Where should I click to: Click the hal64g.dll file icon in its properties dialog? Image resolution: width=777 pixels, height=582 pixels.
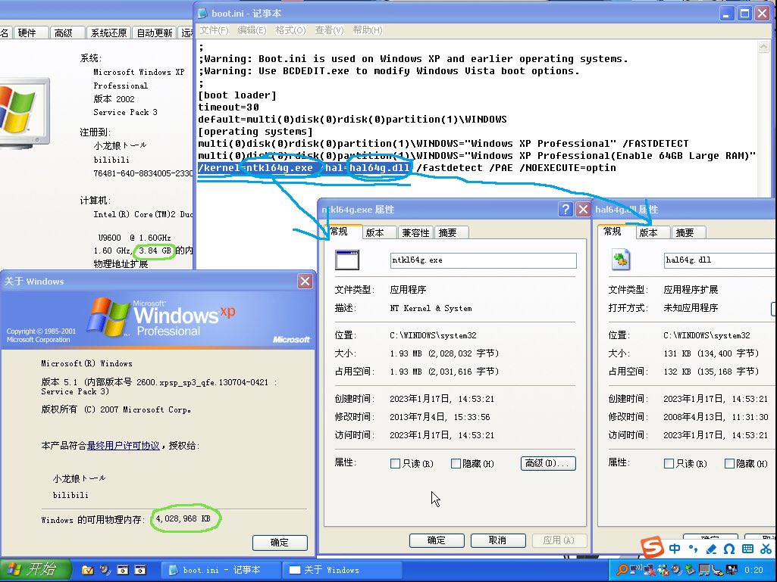pyautogui.click(x=622, y=260)
